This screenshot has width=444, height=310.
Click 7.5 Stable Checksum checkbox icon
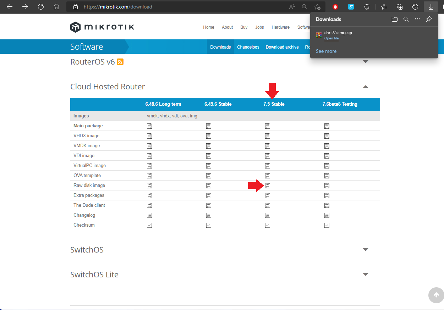click(268, 225)
